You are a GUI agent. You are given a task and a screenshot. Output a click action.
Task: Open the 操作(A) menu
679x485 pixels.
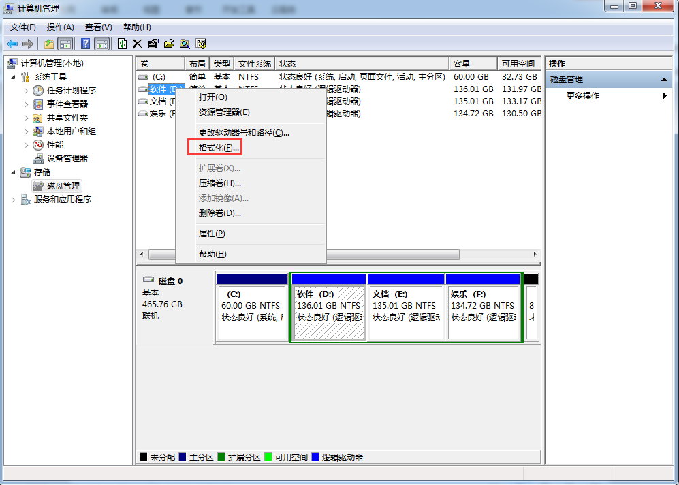(x=60, y=27)
